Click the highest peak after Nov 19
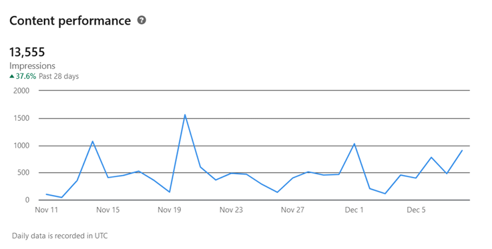Screen dimensions: 492x249 [x=185, y=115]
